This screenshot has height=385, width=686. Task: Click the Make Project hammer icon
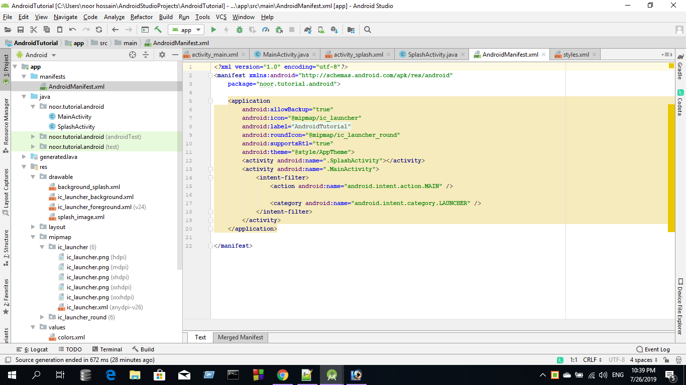pos(158,30)
